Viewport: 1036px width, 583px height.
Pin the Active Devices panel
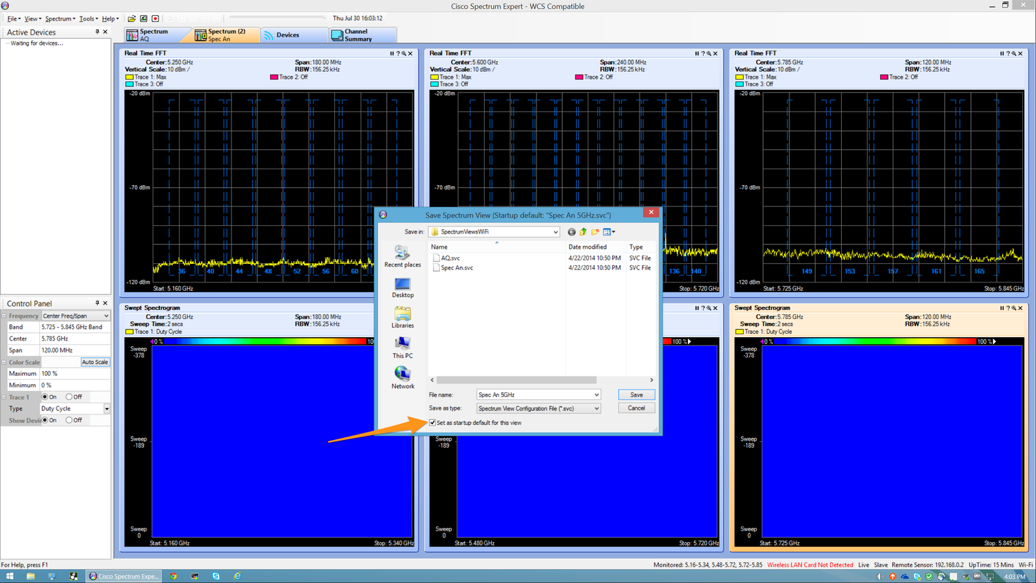click(x=97, y=32)
